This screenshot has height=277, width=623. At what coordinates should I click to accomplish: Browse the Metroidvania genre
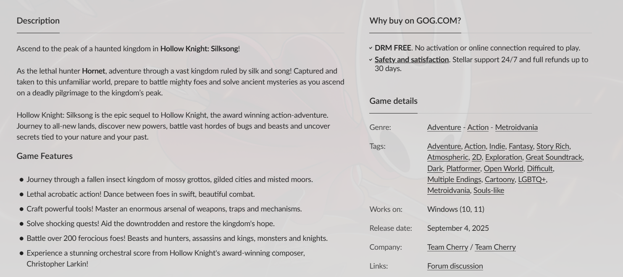516,127
